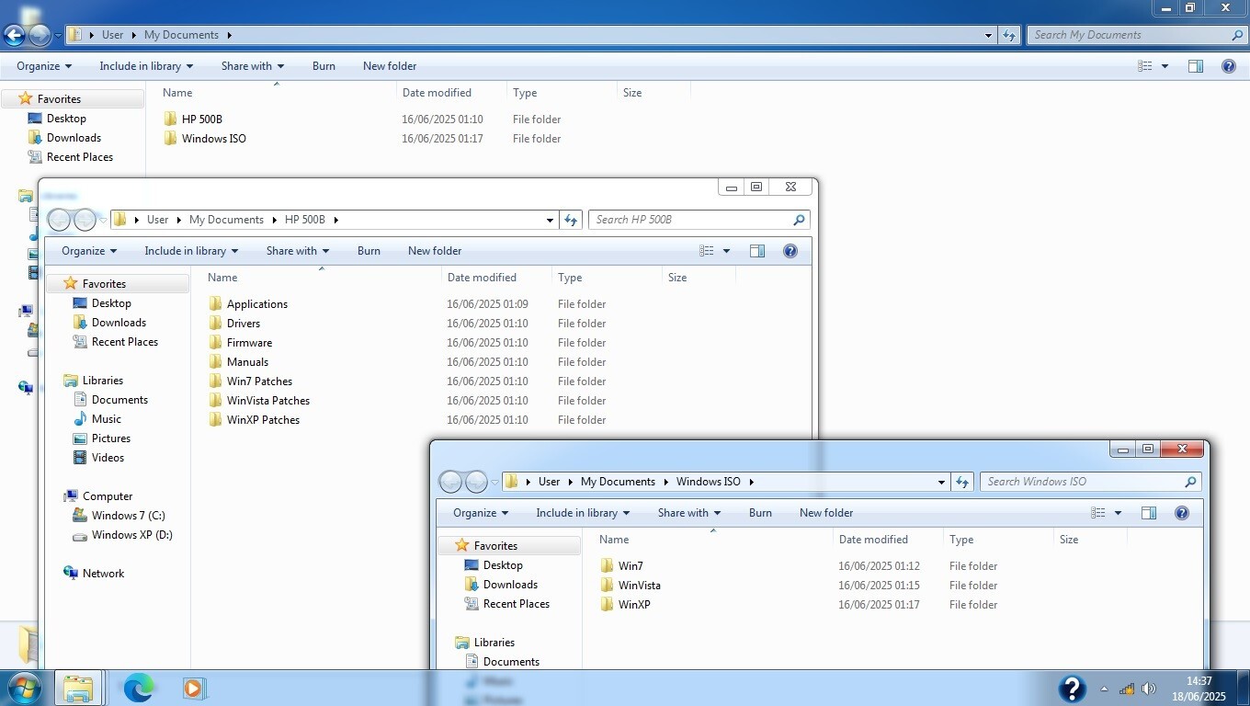
Task: Show hidden system tray icons
Action: (x=1105, y=689)
